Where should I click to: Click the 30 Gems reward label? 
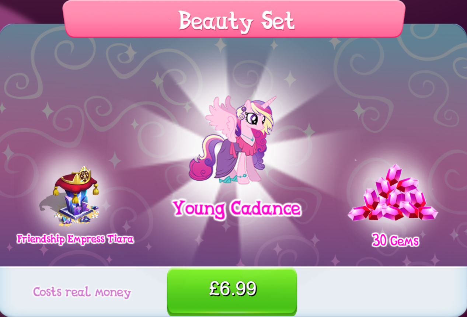coord(395,241)
